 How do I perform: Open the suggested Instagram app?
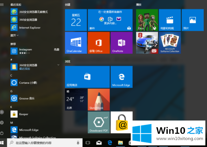35,51
